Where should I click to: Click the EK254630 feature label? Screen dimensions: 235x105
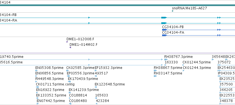point(226,68)
